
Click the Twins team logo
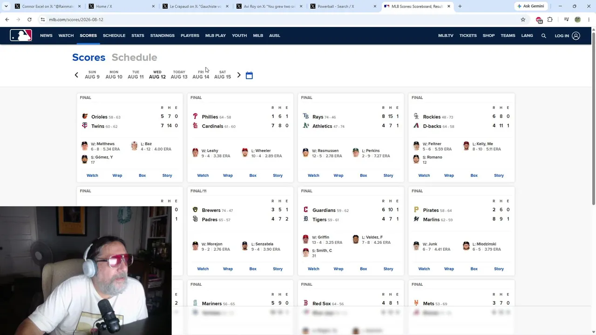[x=85, y=126]
